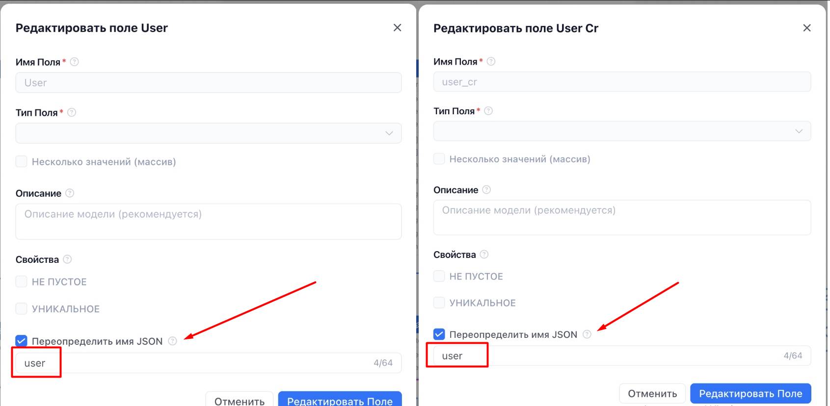Expand Тип Поля dropdown in User Cr dialog

click(622, 131)
